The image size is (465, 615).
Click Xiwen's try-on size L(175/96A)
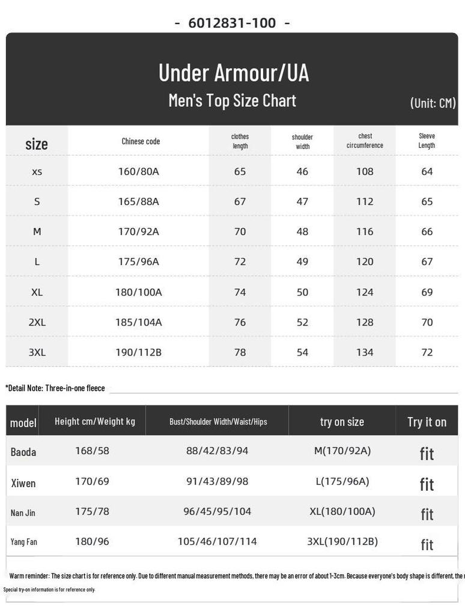click(x=342, y=481)
